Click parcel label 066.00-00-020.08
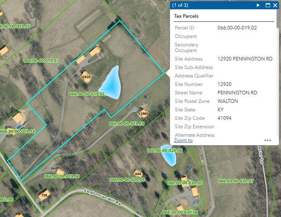 coord(180,212)
